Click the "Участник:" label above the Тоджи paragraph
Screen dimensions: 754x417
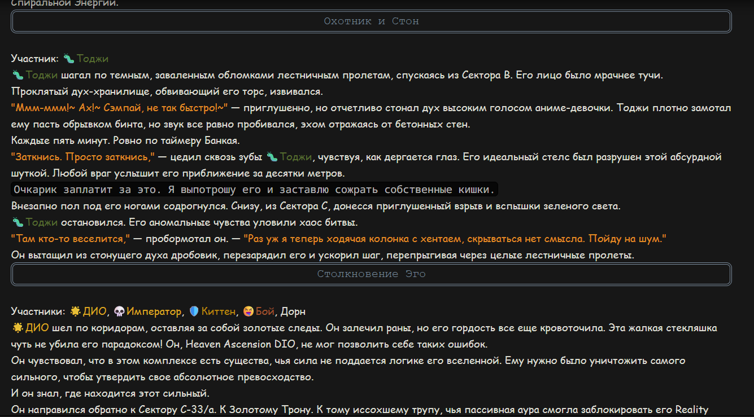(x=35, y=59)
